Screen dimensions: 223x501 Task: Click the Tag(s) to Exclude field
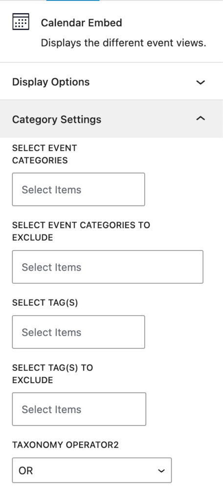point(79,410)
